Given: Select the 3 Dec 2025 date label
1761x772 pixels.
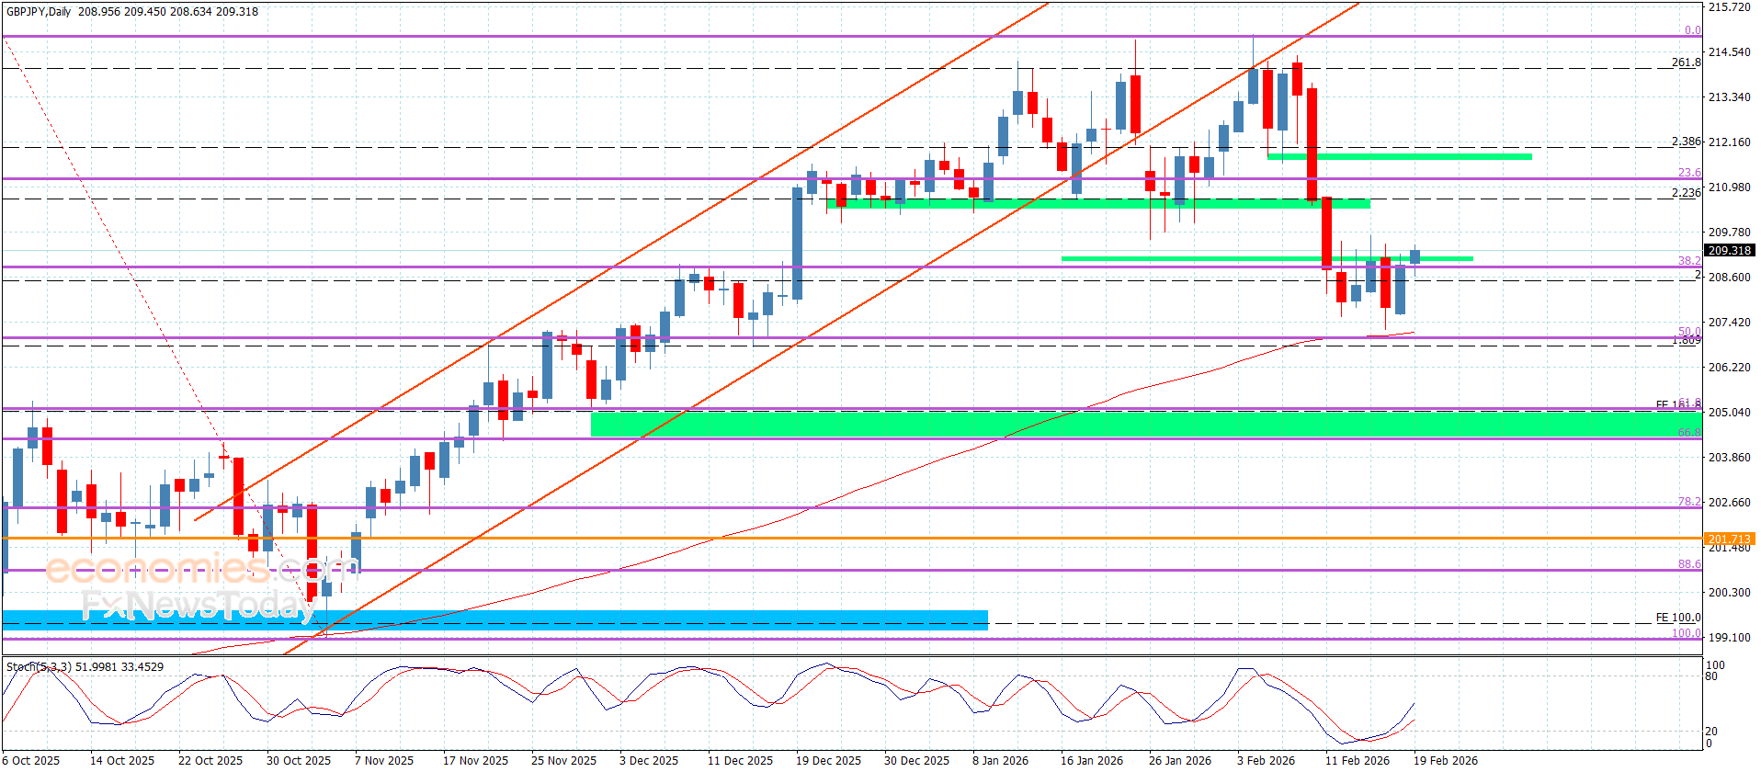Looking at the screenshot, I should point(649,760).
